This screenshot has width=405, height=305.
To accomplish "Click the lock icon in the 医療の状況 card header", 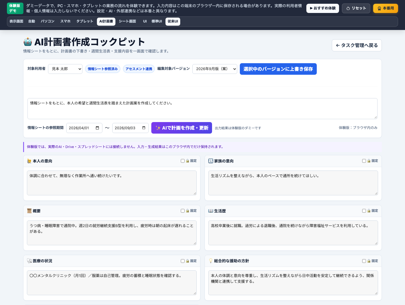I will pyautogui.click(x=187, y=261).
